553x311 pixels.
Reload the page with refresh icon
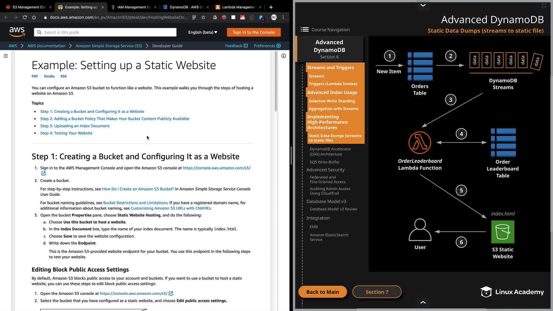[x=25, y=17]
